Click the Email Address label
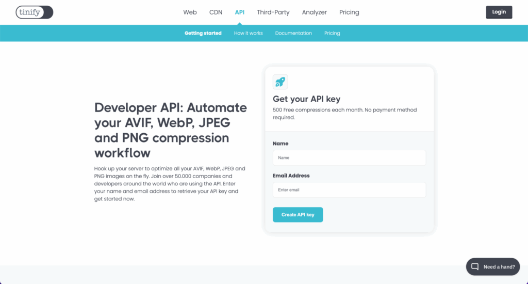Screen dimensions: 528x284 291,176
